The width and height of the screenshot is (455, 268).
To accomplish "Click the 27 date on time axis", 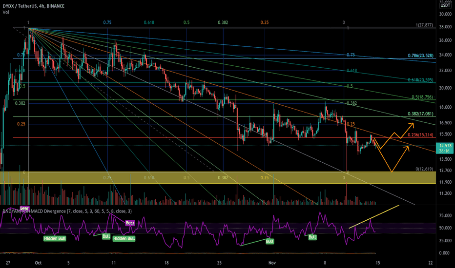I will pyautogui.click(x=8, y=263).
